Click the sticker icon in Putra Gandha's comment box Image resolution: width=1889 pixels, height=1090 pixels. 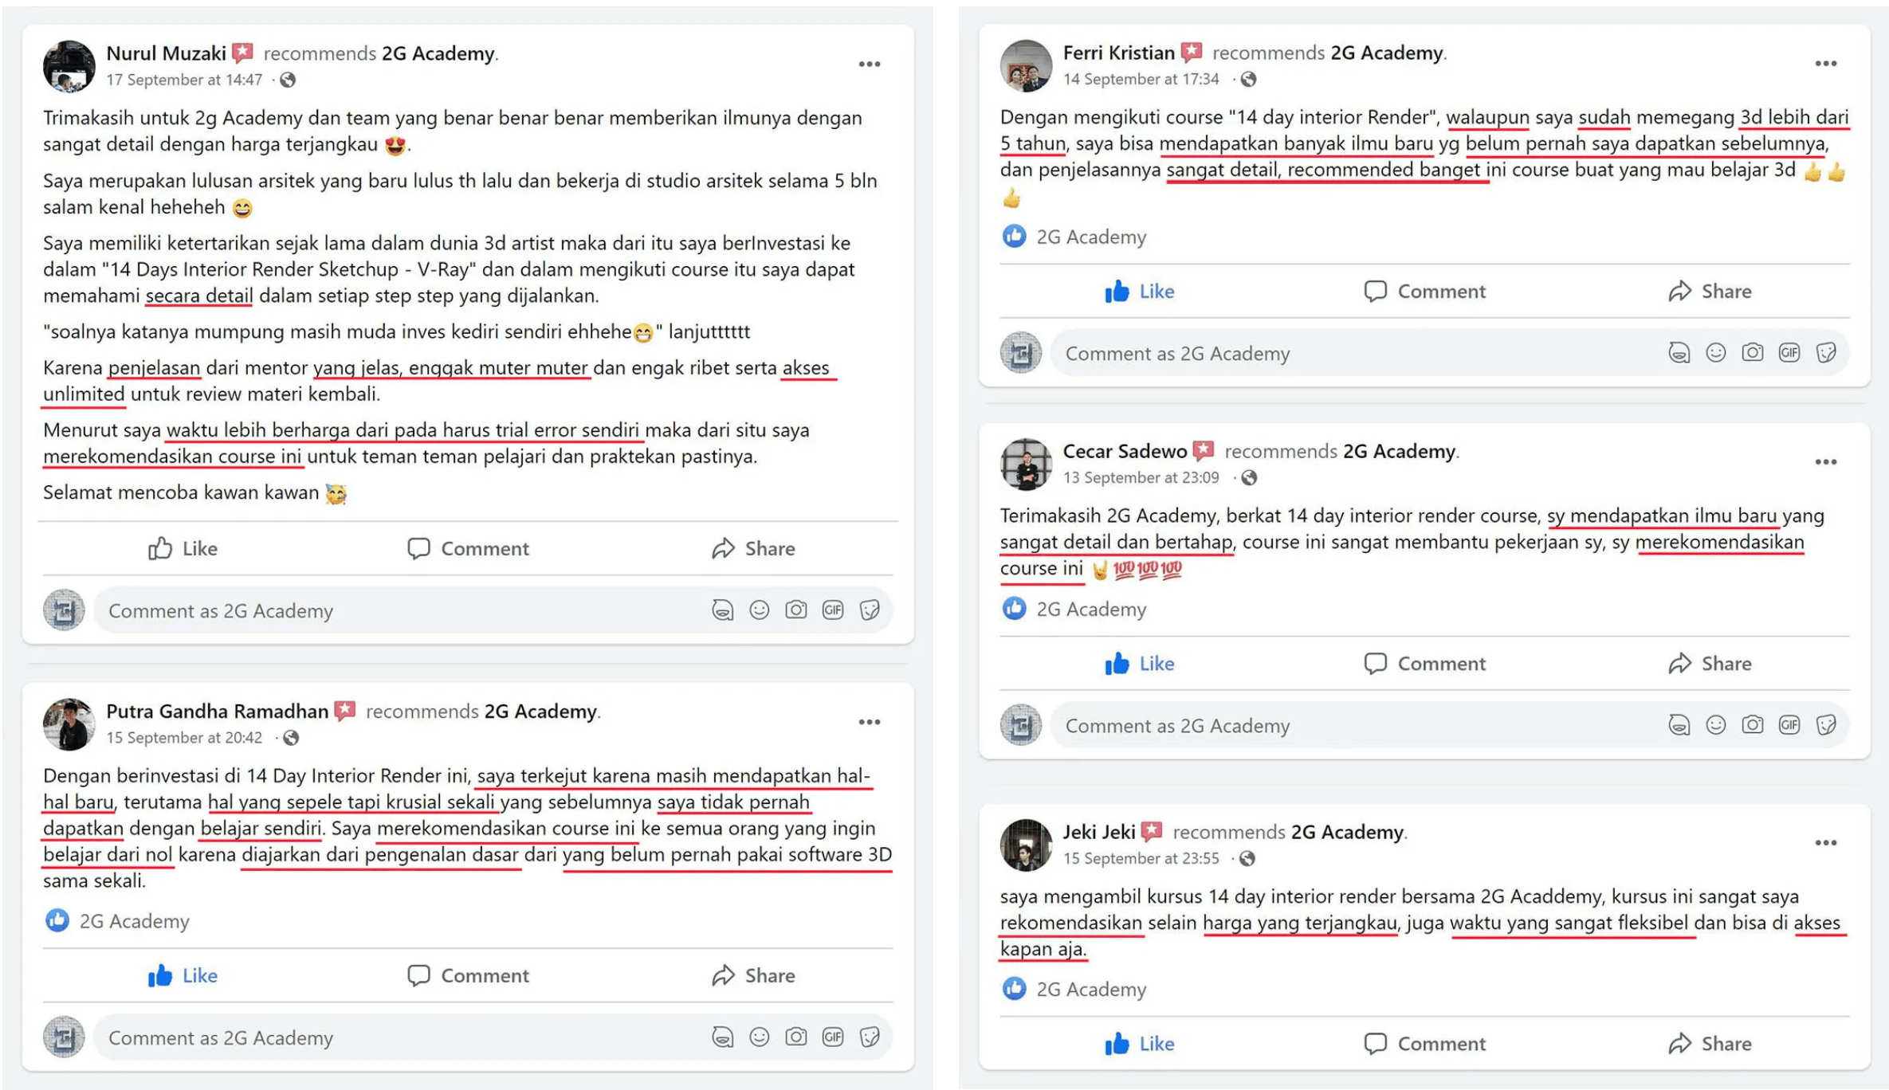pos(869,1037)
